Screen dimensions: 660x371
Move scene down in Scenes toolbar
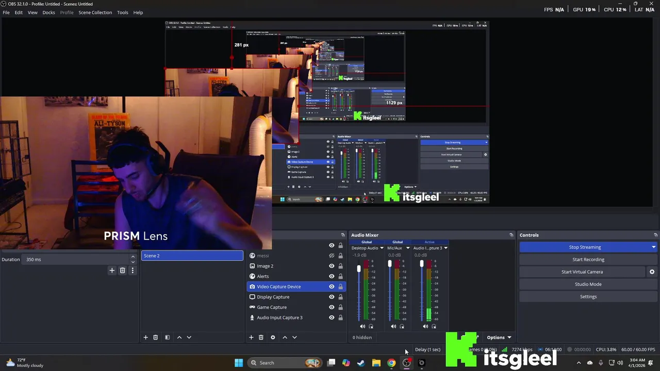tap(189, 337)
